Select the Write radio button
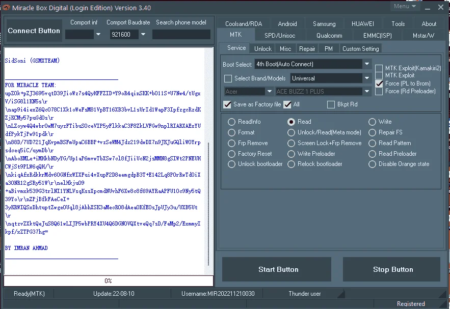 point(372,122)
